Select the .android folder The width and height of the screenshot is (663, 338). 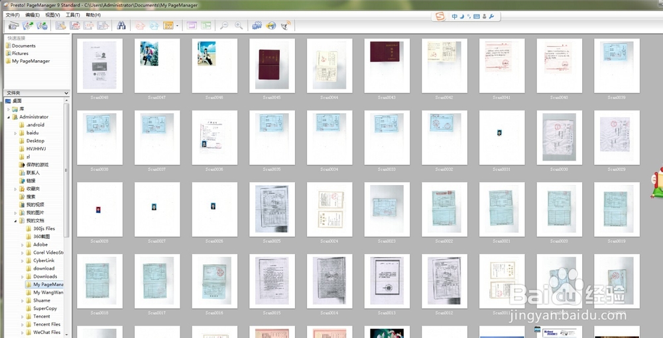pyautogui.click(x=31, y=125)
